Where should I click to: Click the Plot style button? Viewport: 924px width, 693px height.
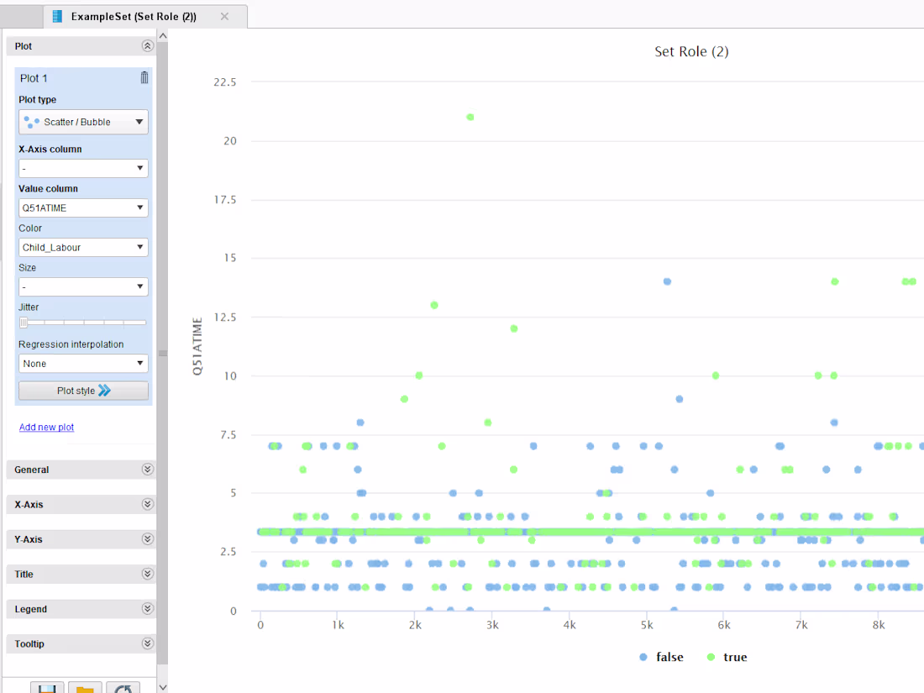point(83,391)
